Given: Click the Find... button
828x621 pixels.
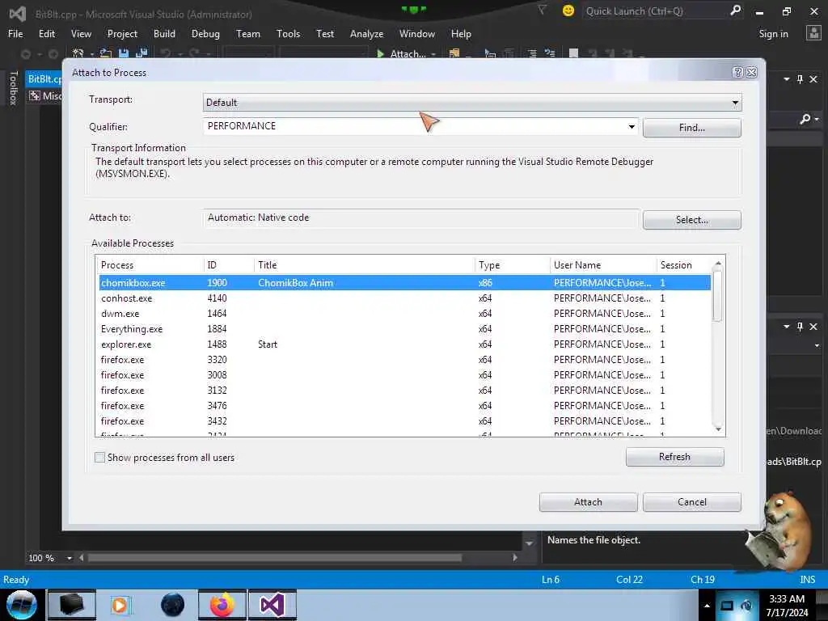Looking at the screenshot, I should tap(692, 128).
